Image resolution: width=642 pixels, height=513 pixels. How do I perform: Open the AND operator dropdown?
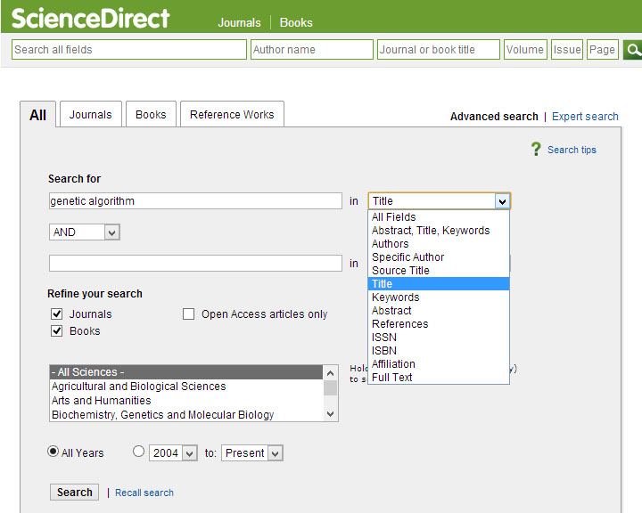click(85, 232)
